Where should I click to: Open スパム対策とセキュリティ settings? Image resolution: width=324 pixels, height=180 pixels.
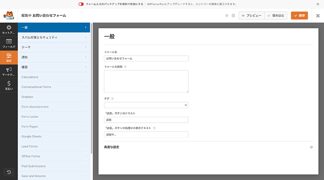(54, 37)
